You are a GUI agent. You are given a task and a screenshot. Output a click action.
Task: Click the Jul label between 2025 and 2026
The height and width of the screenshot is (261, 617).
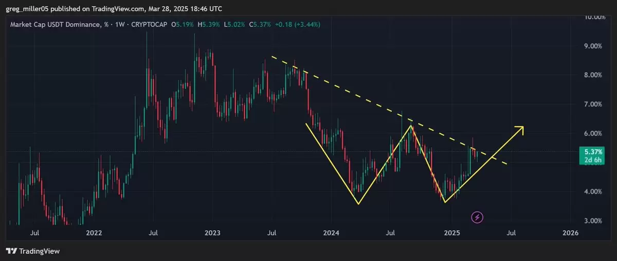click(511, 233)
